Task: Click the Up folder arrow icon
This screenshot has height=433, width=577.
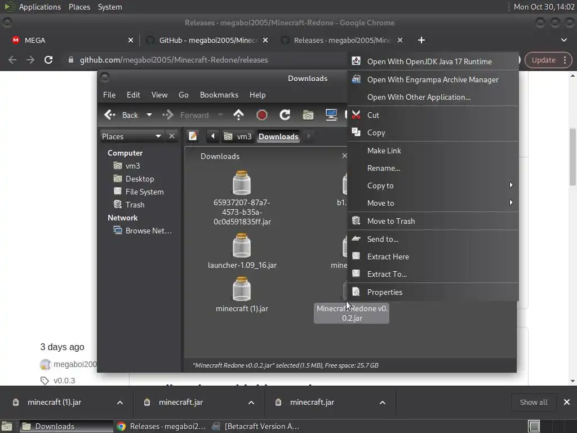Action: pyautogui.click(x=238, y=115)
